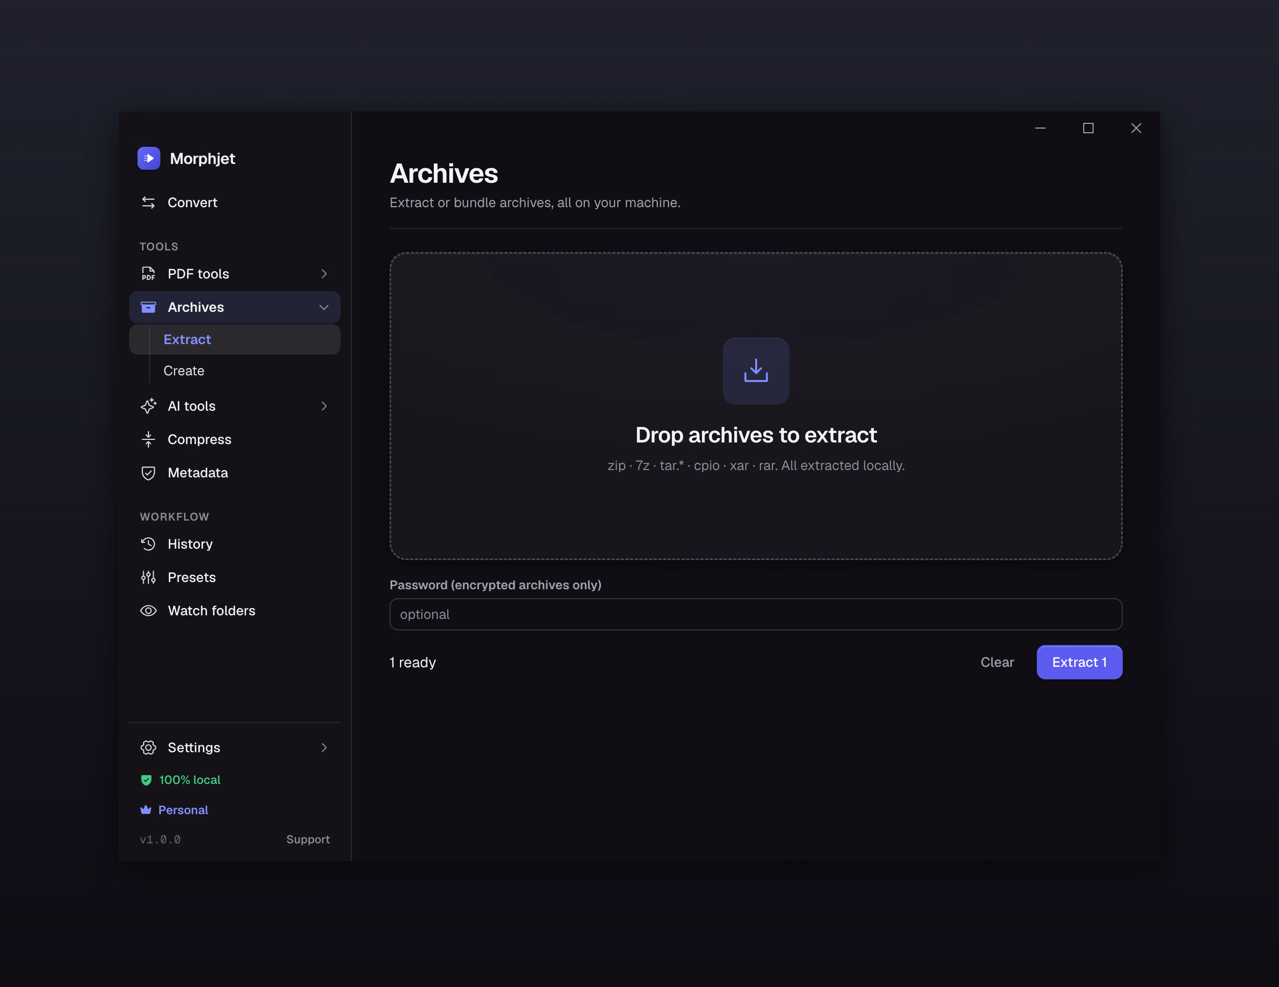Expand the PDF tools chevron
The width and height of the screenshot is (1279, 987).
324,273
